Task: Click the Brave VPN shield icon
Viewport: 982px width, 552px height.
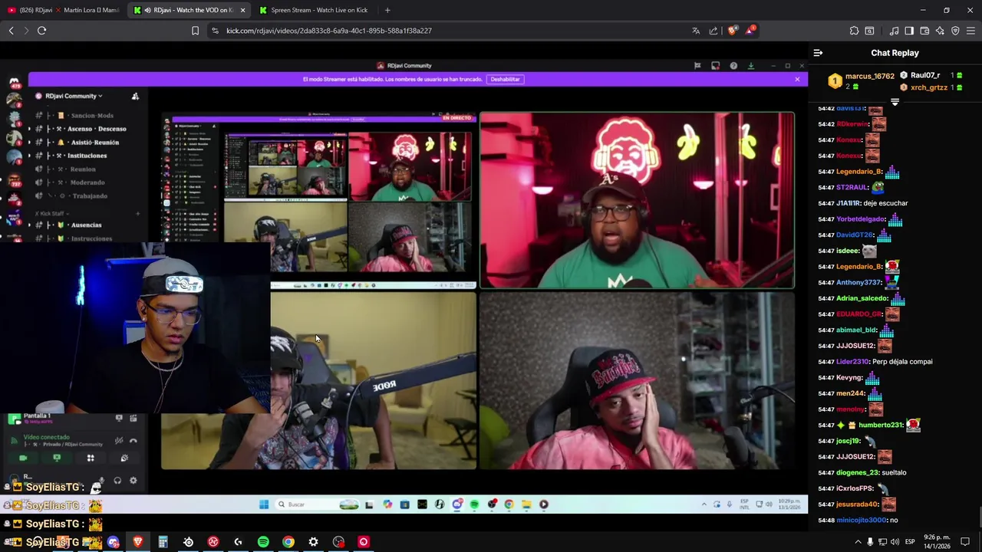Action: click(x=955, y=31)
